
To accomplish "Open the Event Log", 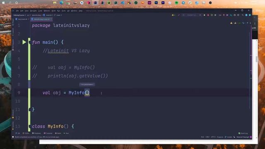I will tap(243, 133).
